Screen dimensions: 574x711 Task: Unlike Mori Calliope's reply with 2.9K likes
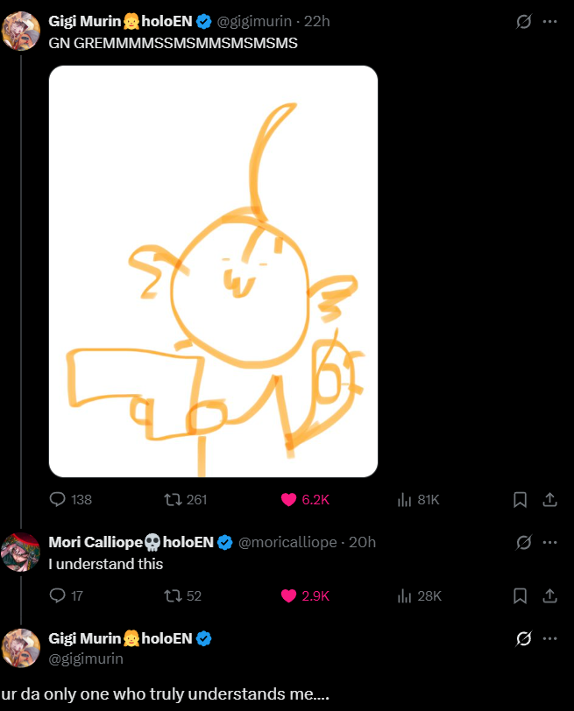point(288,595)
